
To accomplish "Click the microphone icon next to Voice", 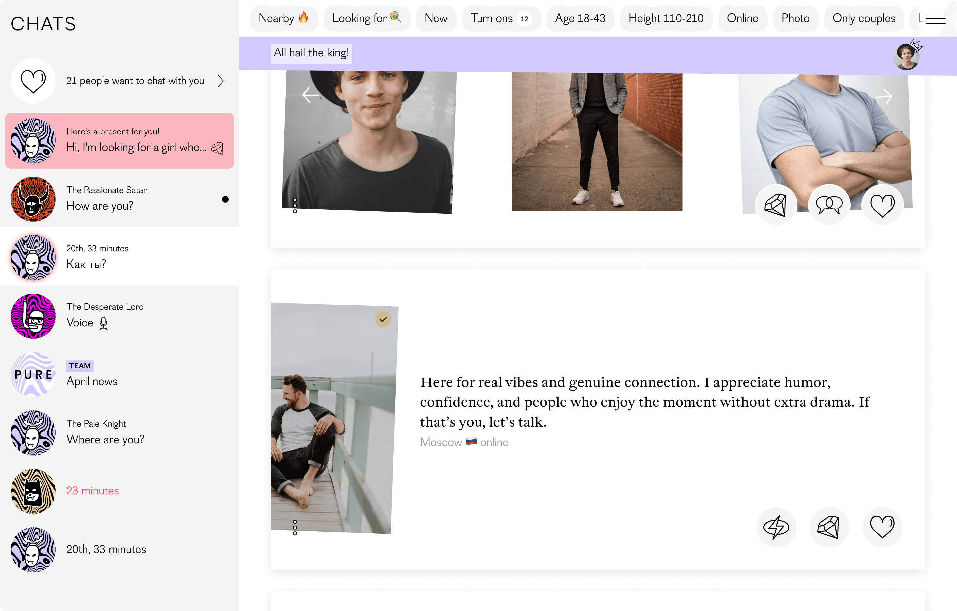I will [103, 323].
